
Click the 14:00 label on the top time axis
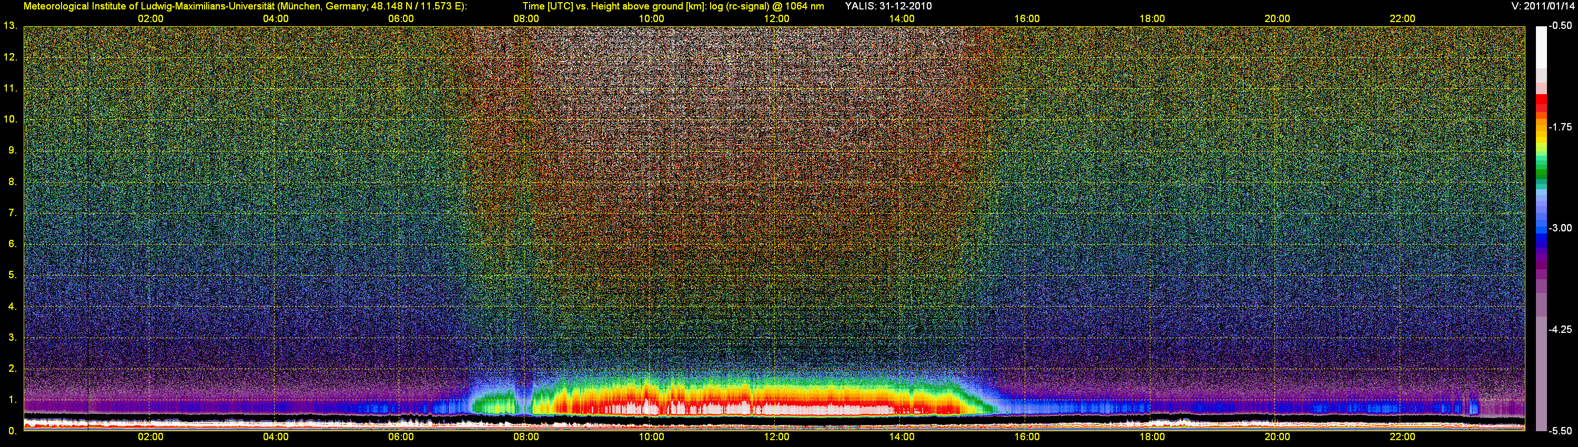pos(902,18)
